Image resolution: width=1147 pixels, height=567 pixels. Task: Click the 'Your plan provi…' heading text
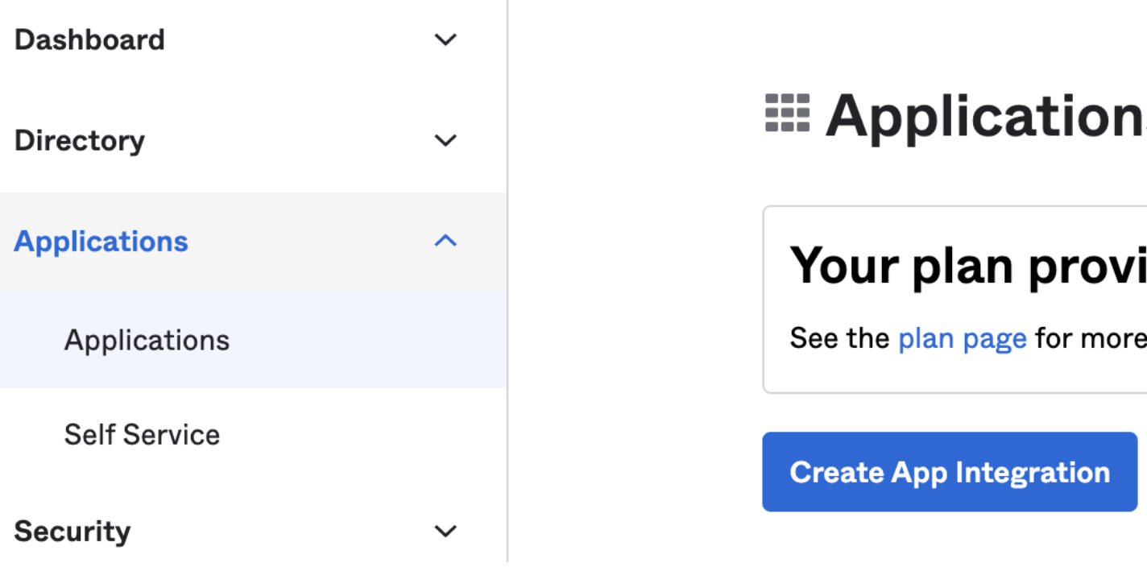pyautogui.click(x=968, y=266)
